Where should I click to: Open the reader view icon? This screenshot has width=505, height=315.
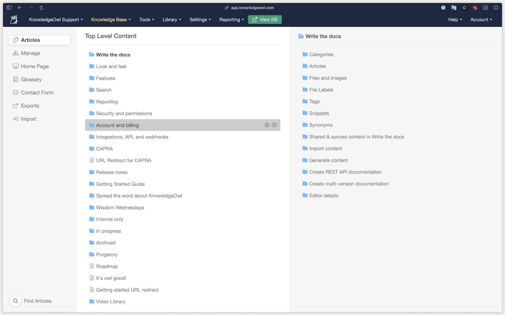[x=486, y=8]
